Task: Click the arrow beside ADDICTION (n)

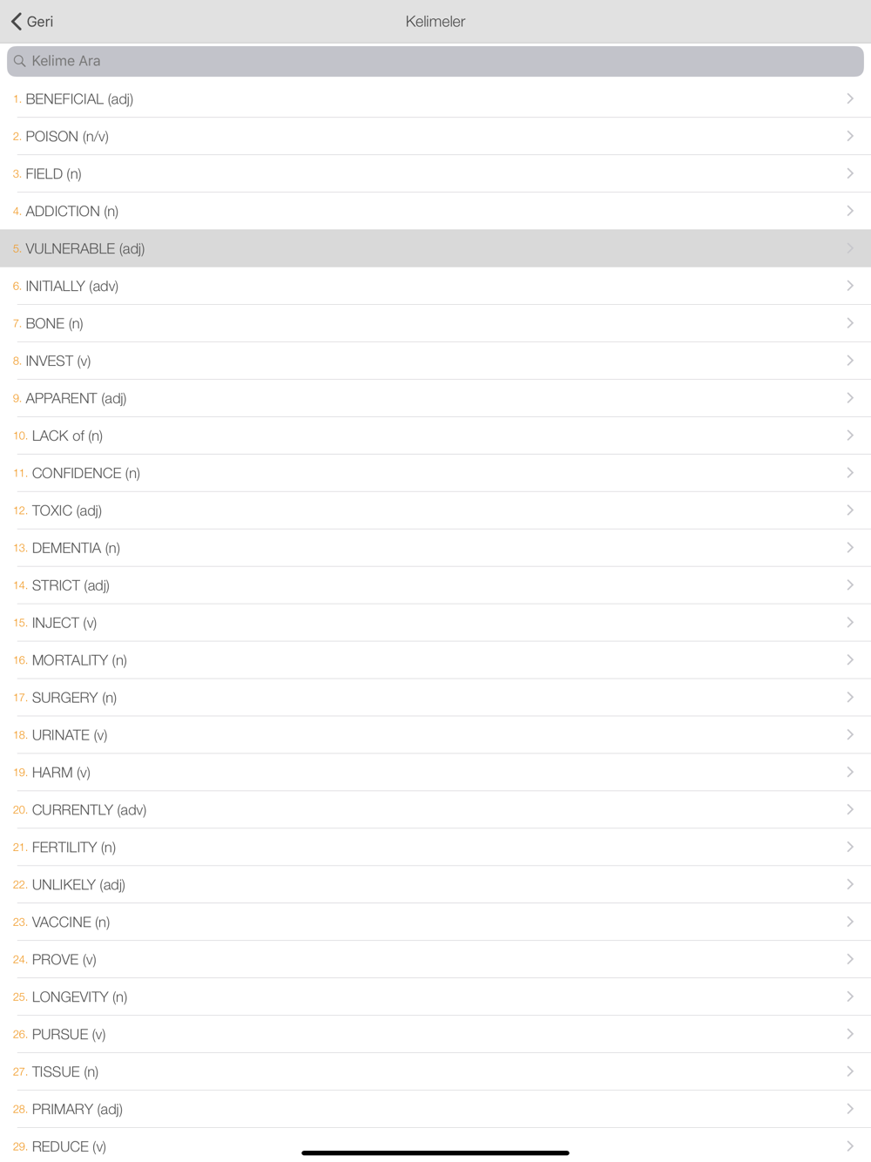Action: [x=850, y=211]
